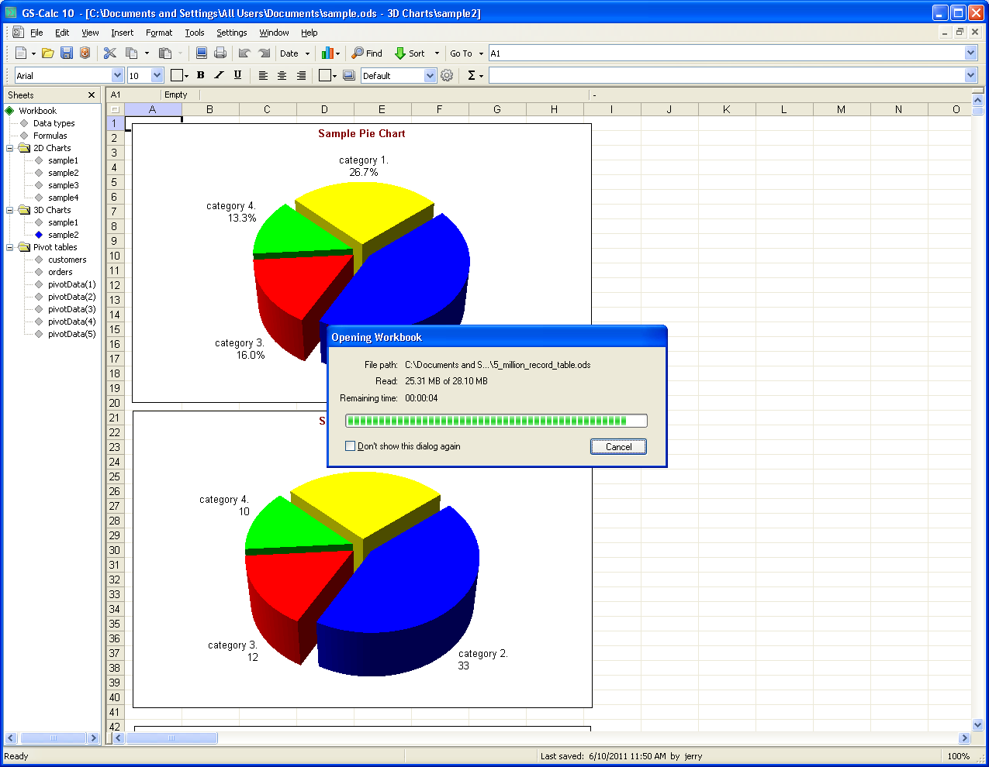
Task: Open the Arial font name dropdown
Action: (x=118, y=75)
